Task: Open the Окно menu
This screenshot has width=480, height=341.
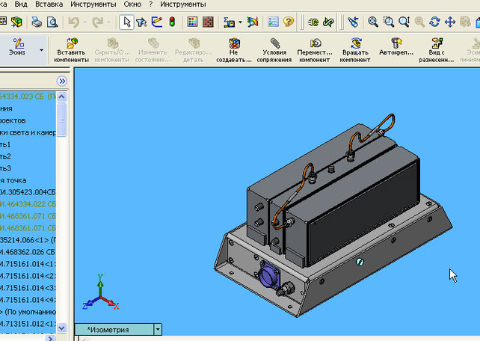Action: click(132, 4)
